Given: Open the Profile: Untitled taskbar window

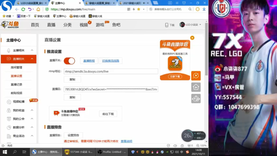Looking at the screenshot, I should click(112, 152).
